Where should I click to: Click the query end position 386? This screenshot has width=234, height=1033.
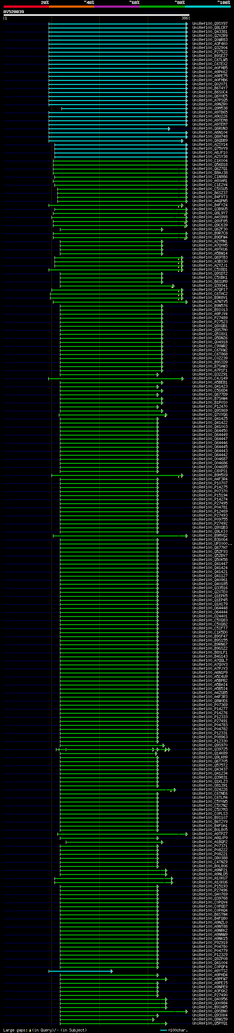tap(184, 18)
